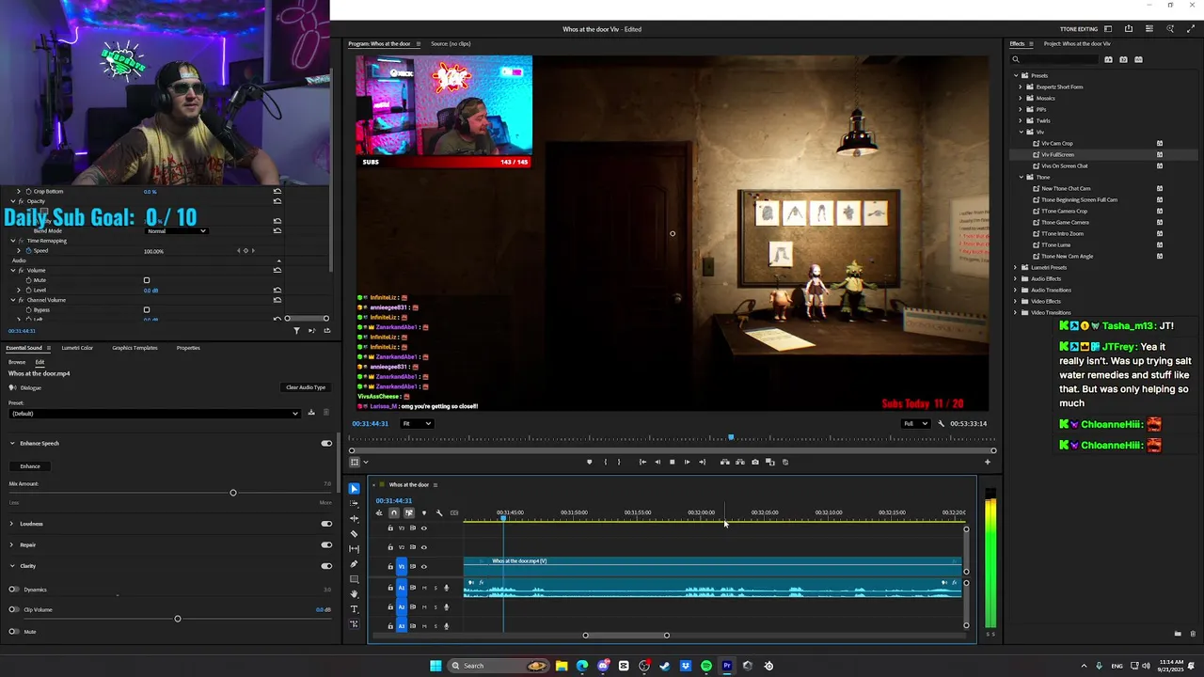Open the Properties tab
This screenshot has width=1204, height=677.
[x=188, y=348]
